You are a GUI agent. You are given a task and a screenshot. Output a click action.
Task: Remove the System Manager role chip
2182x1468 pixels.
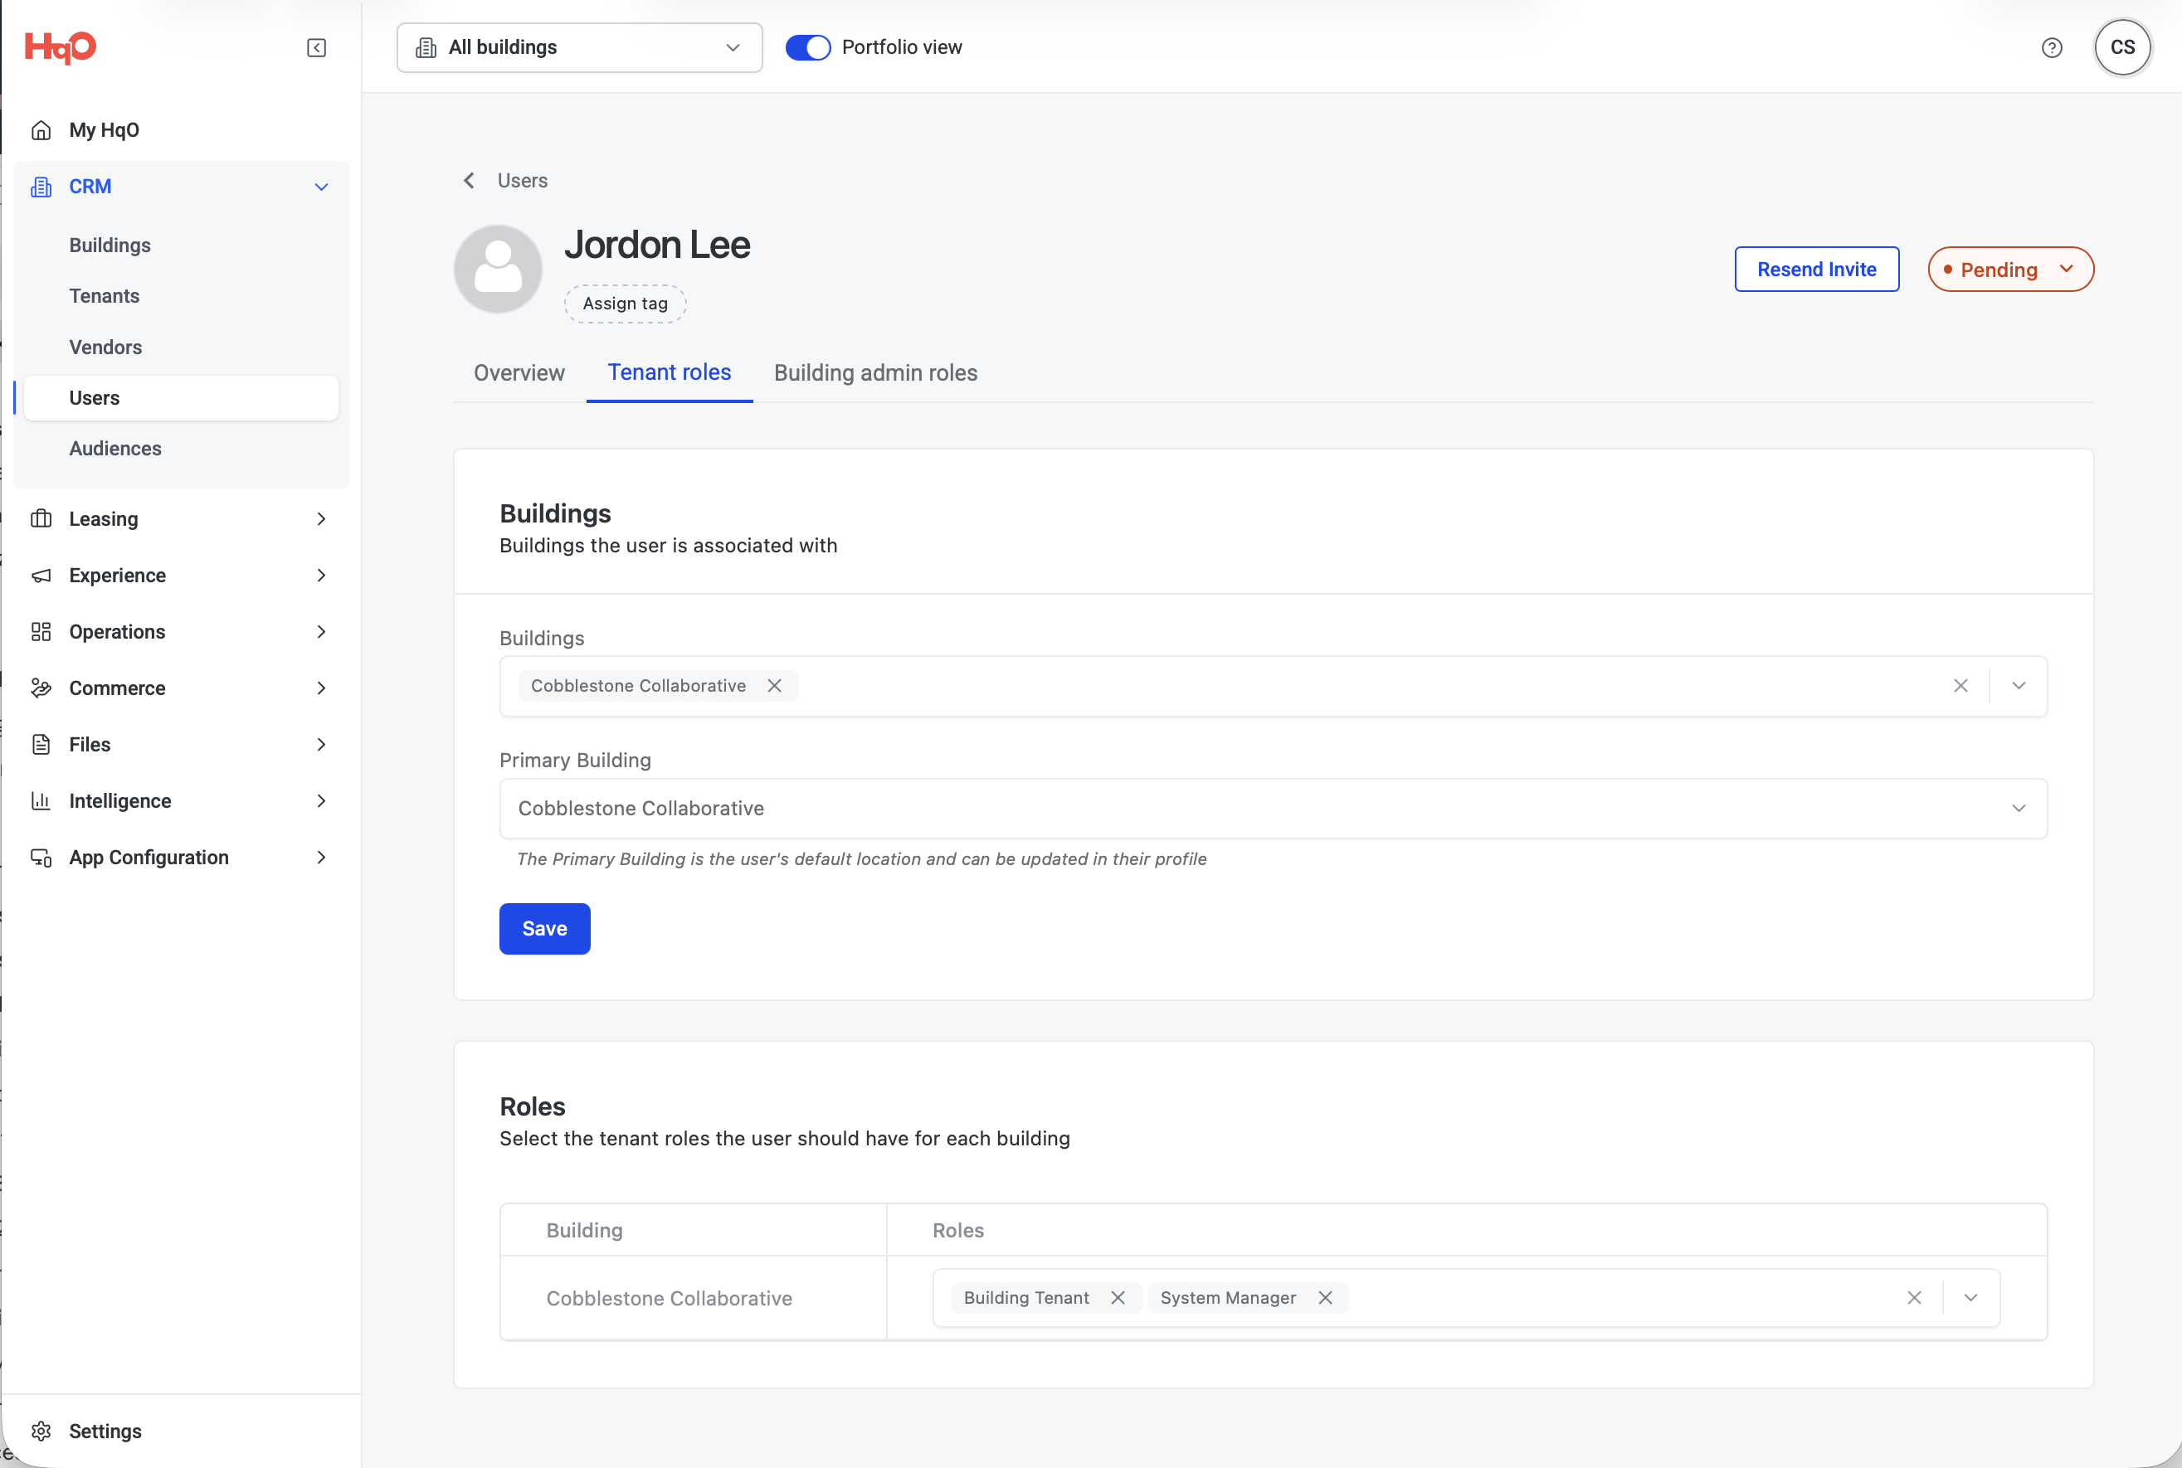(x=1325, y=1298)
